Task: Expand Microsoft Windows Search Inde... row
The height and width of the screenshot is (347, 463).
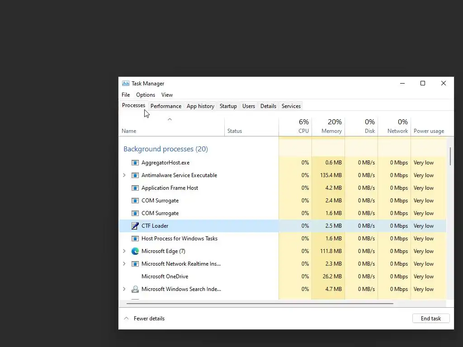Action: (x=124, y=289)
